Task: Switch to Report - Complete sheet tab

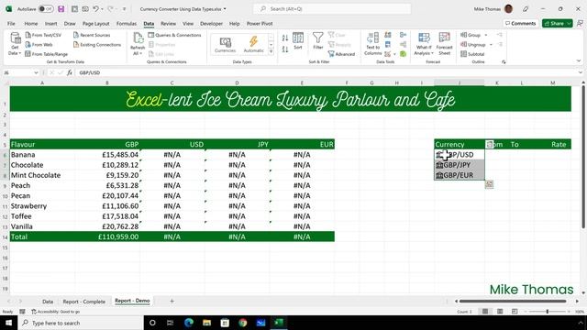Action: tap(83, 302)
